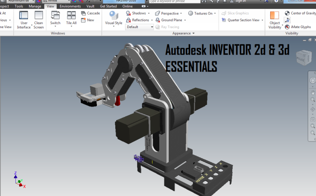This screenshot has height=196, width=316.
Task: Open the Textures On dropdown arrow
Action: (215, 13)
